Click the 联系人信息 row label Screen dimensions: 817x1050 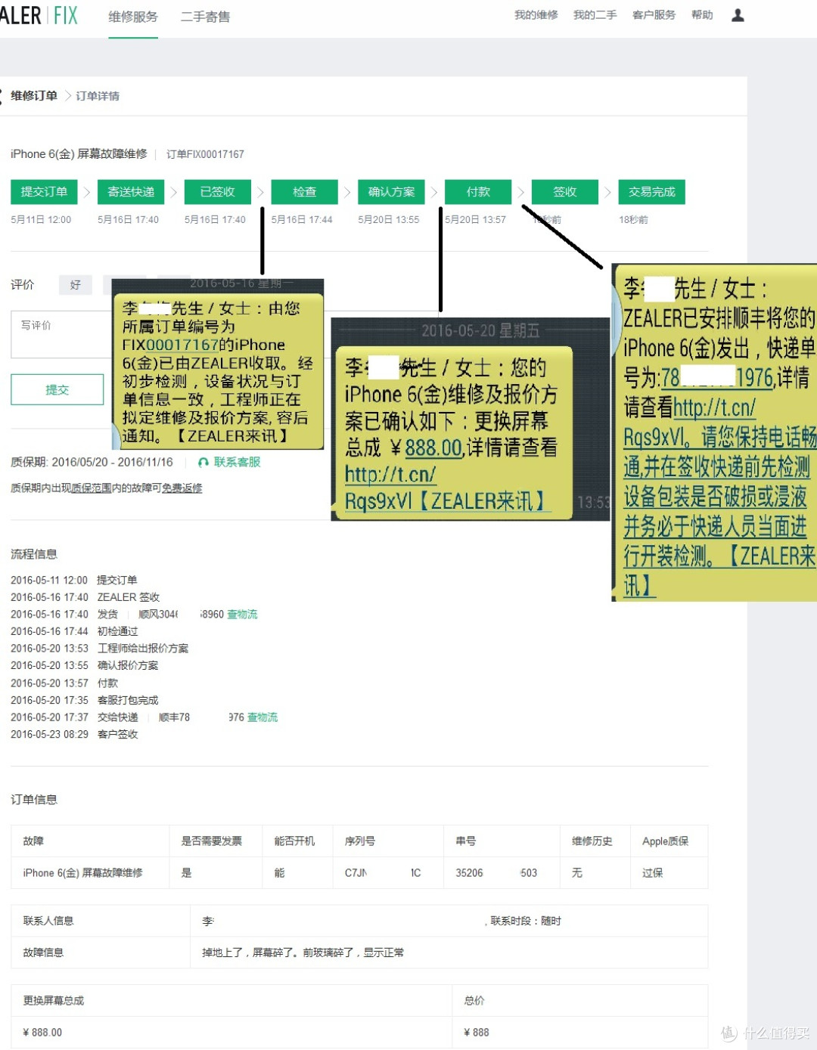tap(48, 921)
